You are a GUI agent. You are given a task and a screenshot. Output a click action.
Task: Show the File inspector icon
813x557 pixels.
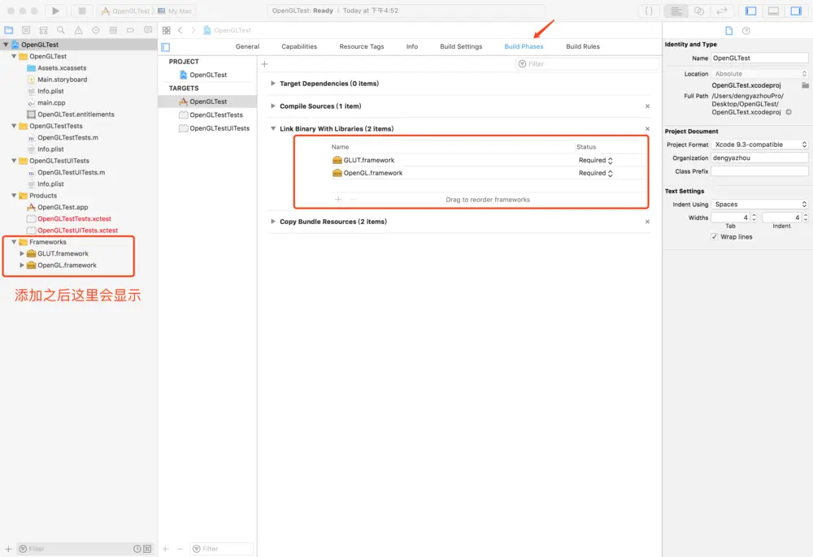coord(729,31)
